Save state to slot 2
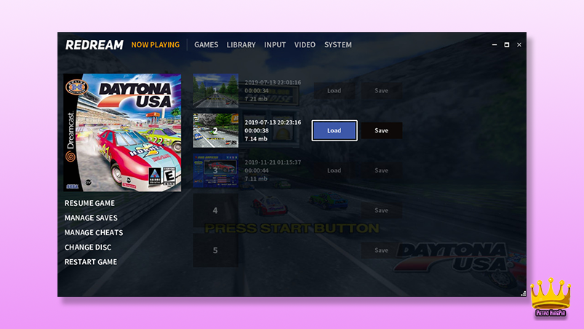584x329 pixels. (x=381, y=130)
